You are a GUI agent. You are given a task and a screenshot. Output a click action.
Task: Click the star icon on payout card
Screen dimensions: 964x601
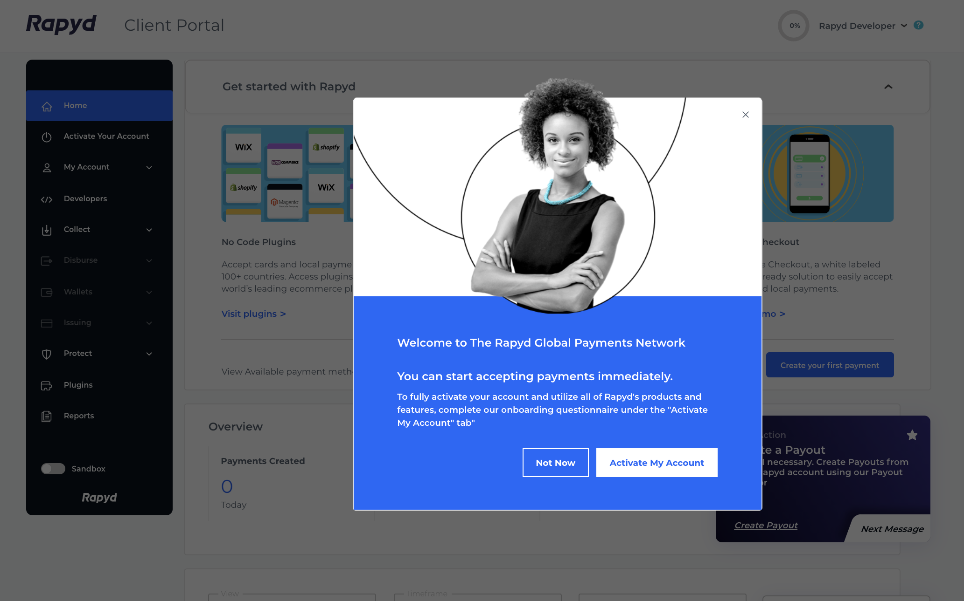tap(912, 435)
